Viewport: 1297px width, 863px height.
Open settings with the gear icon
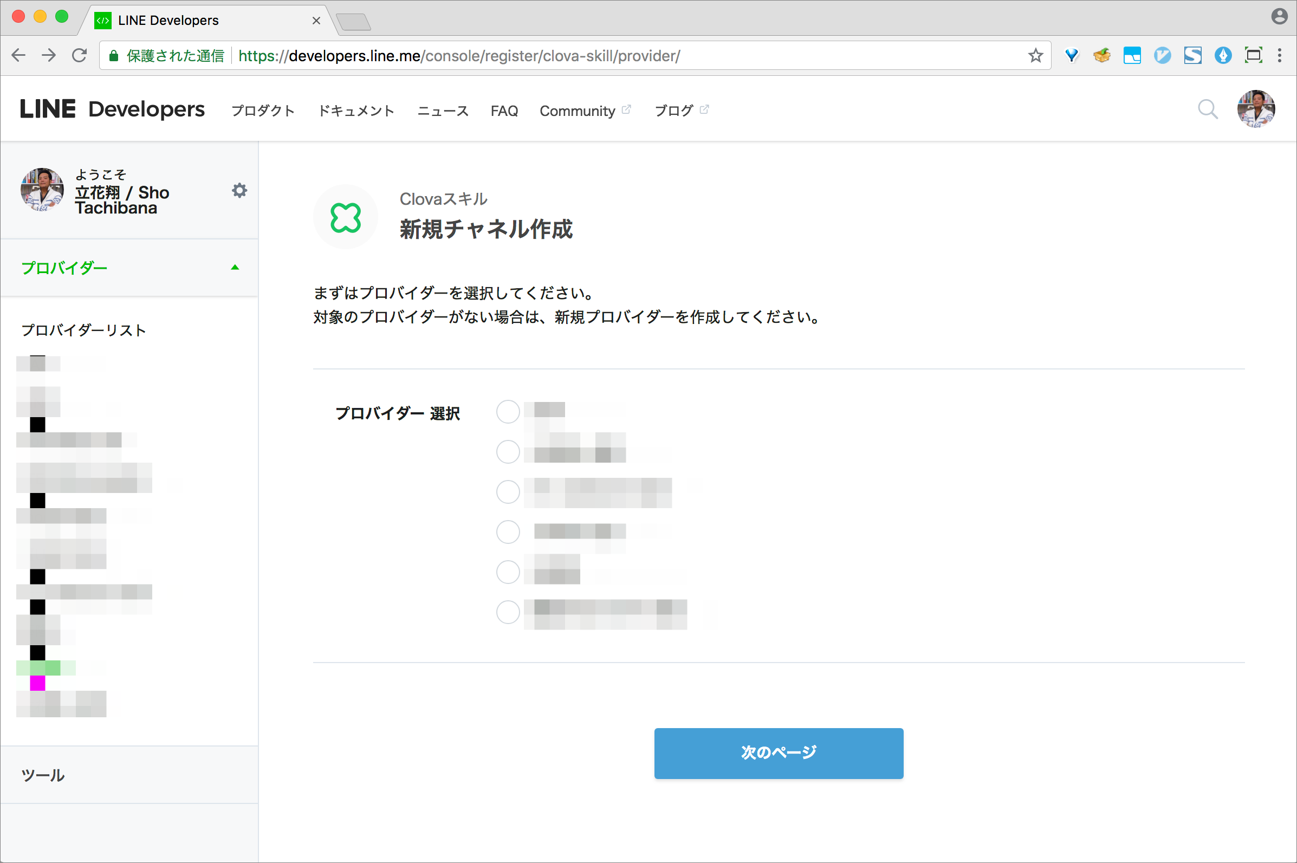click(239, 191)
